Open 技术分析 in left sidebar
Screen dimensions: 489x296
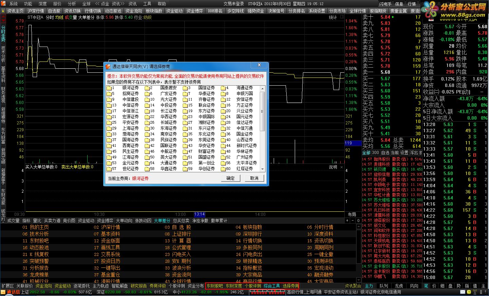pyautogui.click(x=3, y=54)
